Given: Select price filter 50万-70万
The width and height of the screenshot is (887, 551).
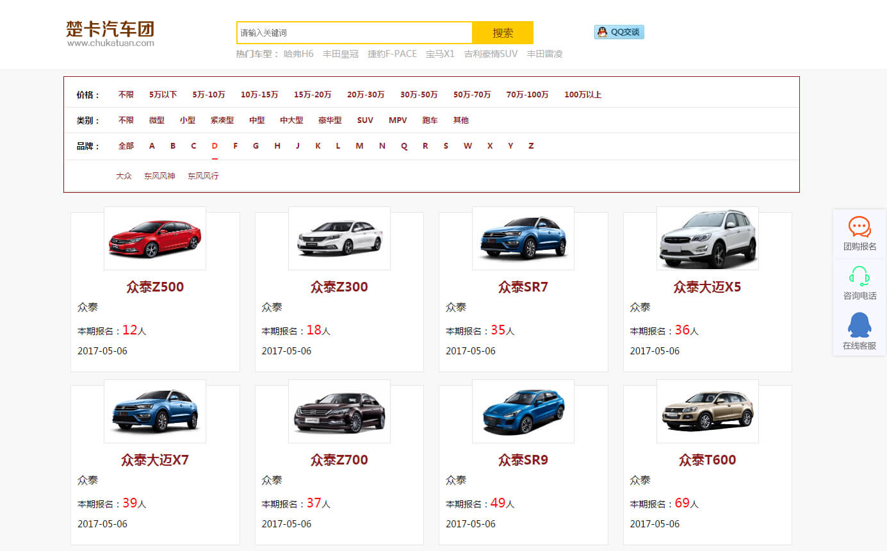Looking at the screenshot, I should (x=472, y=95).
